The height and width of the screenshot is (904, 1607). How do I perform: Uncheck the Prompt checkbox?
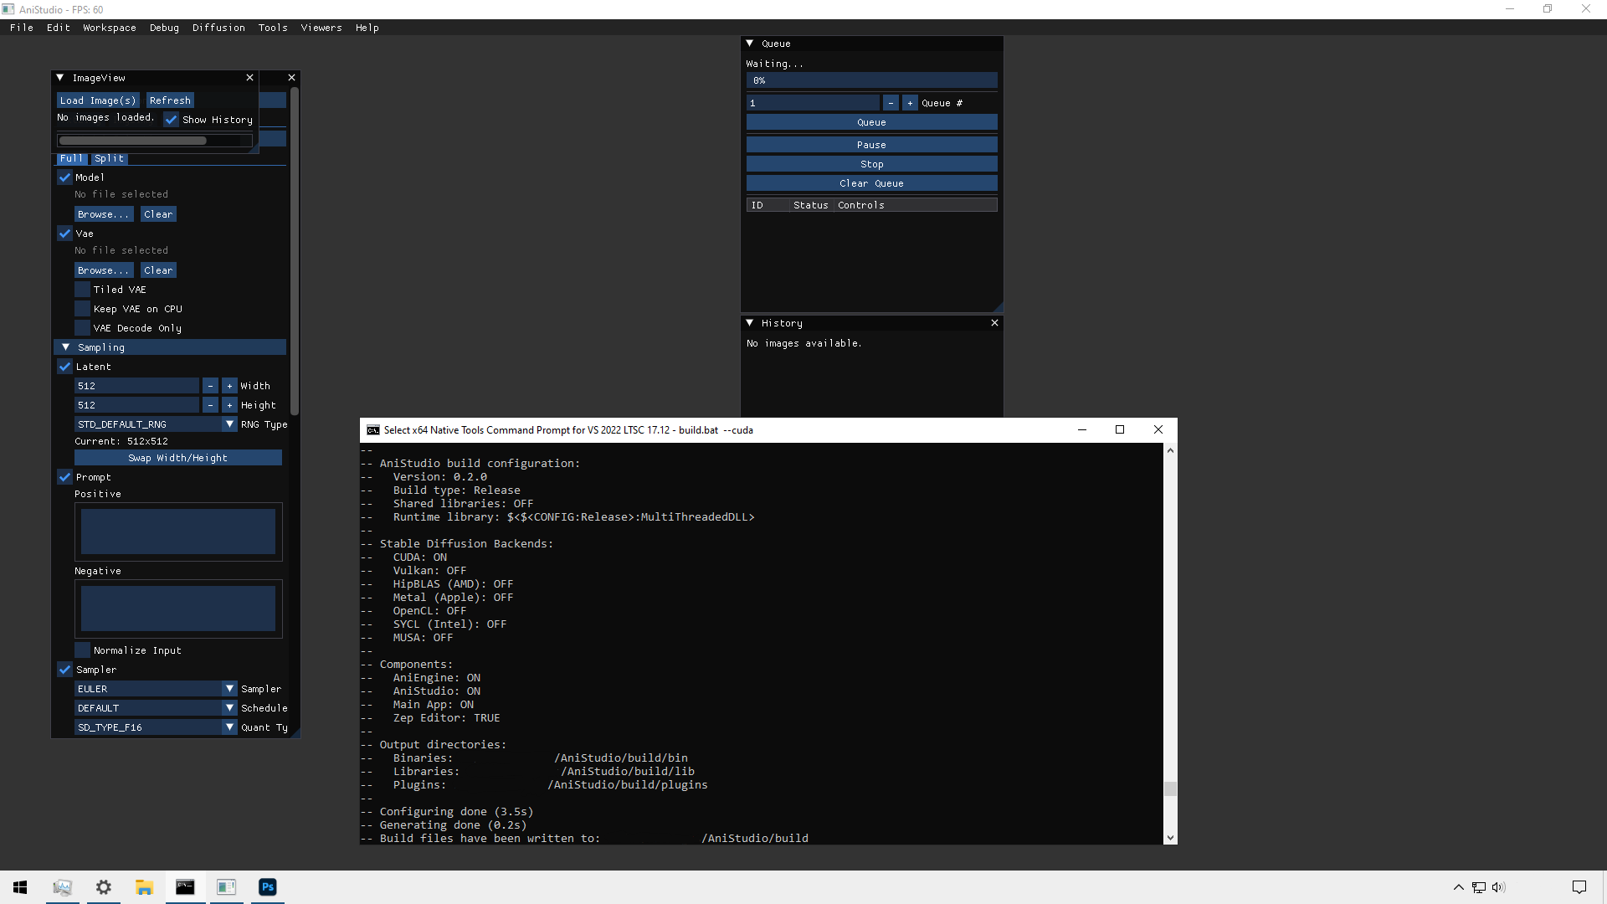click(x=64, y=477)
